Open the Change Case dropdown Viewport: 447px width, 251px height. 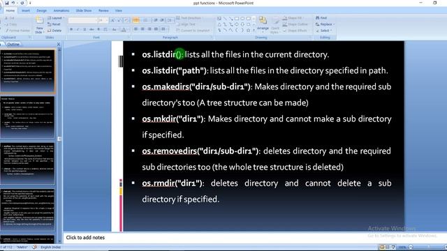click(114, 29)
